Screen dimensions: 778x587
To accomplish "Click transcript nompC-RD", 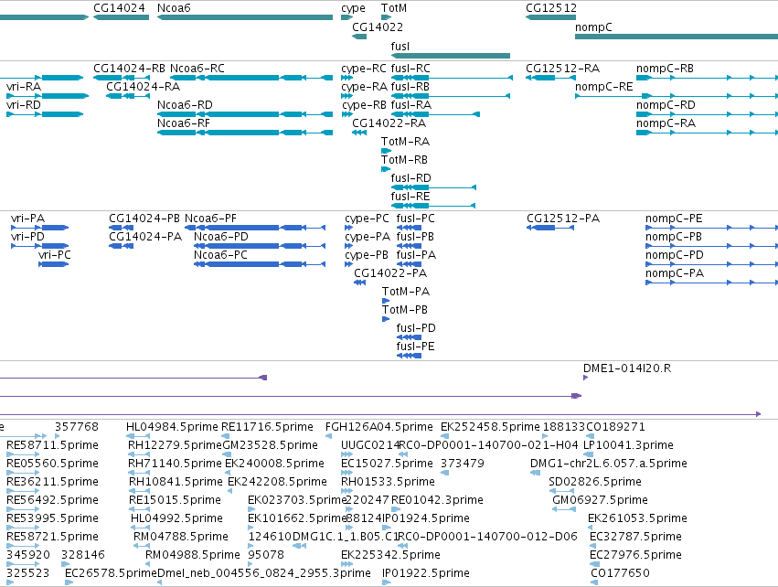I will [x=707, y=114].
